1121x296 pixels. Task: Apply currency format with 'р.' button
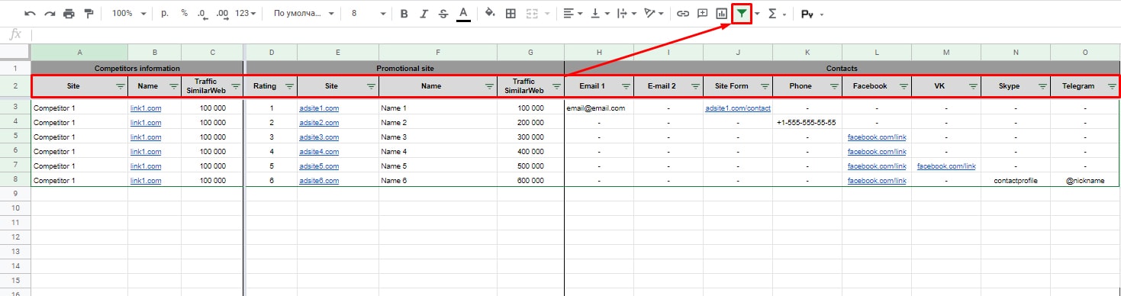click(x=166, y=14)
